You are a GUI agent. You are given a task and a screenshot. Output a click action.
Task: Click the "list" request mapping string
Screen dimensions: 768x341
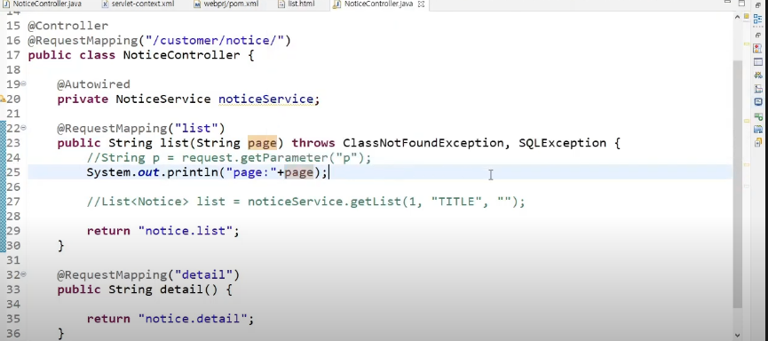point(196,129)
